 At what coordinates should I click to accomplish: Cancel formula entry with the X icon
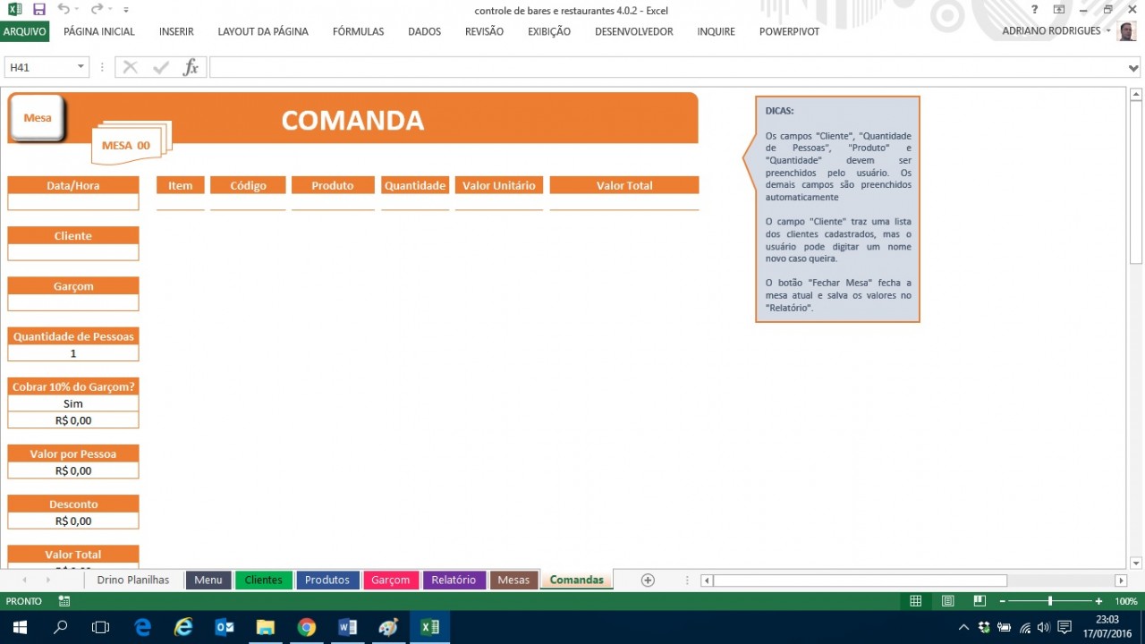point(131,67)
